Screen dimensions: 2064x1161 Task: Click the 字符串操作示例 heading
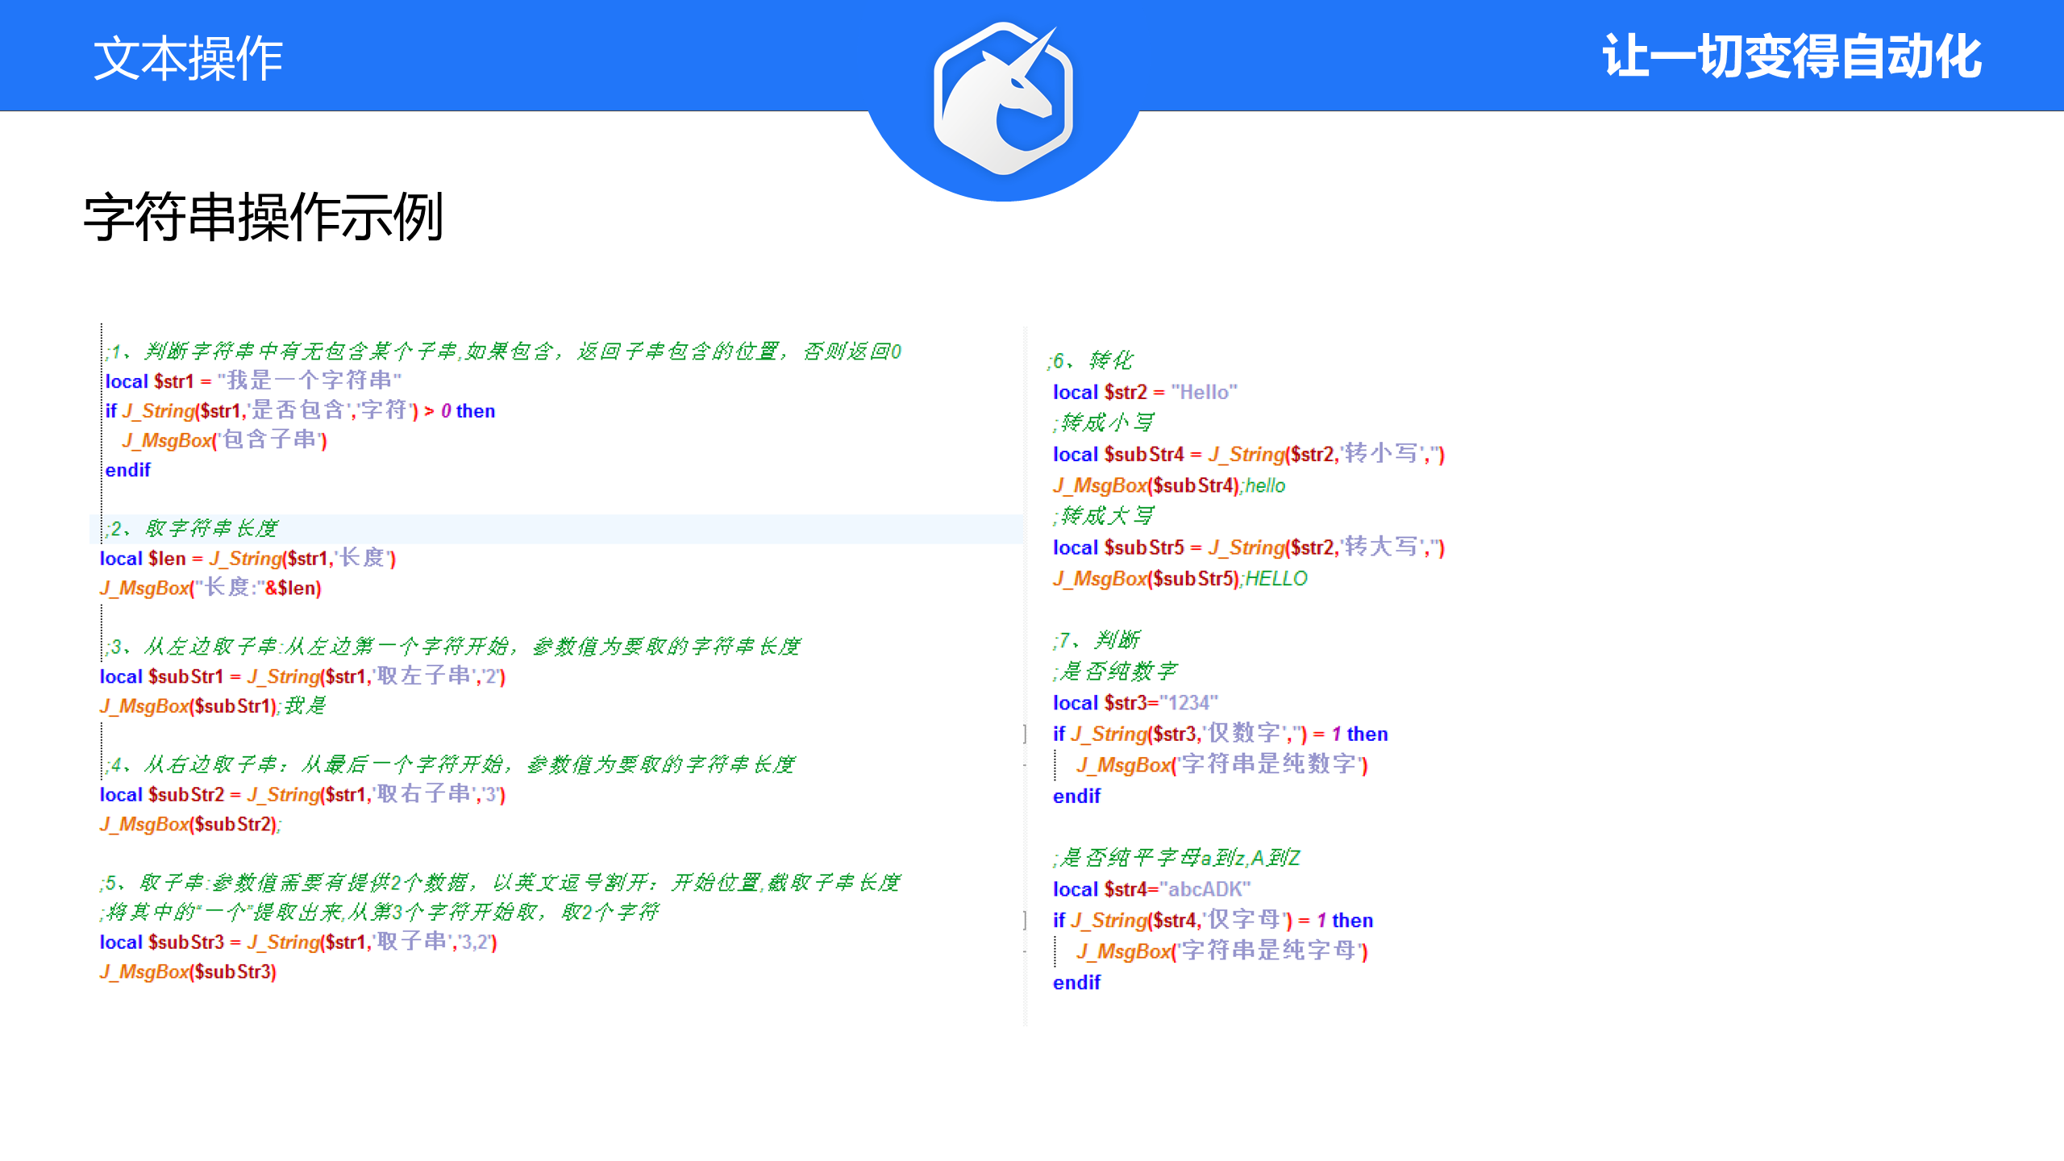(264, 217)
